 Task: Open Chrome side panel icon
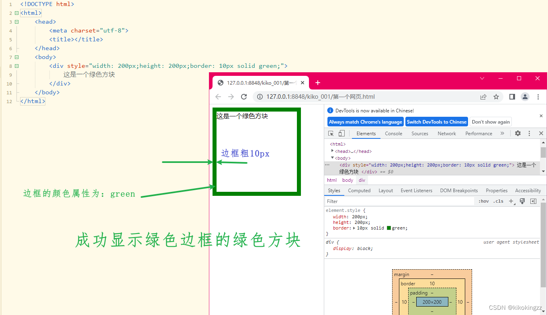point(512,97)
